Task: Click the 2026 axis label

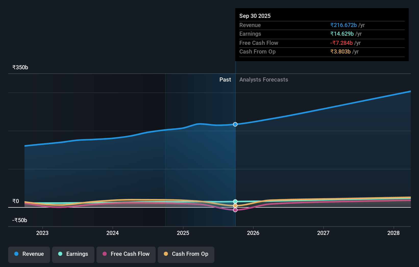Action: (253, 233)
